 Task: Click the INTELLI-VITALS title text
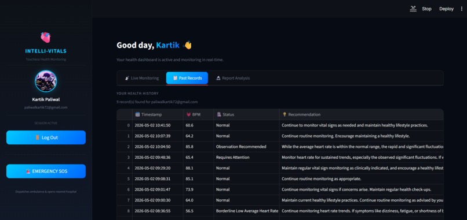tap(46, 51)
